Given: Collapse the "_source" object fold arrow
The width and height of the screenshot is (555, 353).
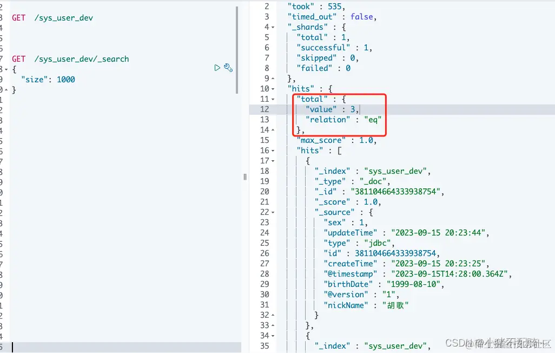Looking at the screenshot, I should tap(273, 212).
